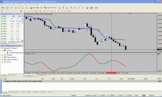The image size is (162, 97).
Task: Toggle Expert Advisors on or off
Action: tap(50, 8)
